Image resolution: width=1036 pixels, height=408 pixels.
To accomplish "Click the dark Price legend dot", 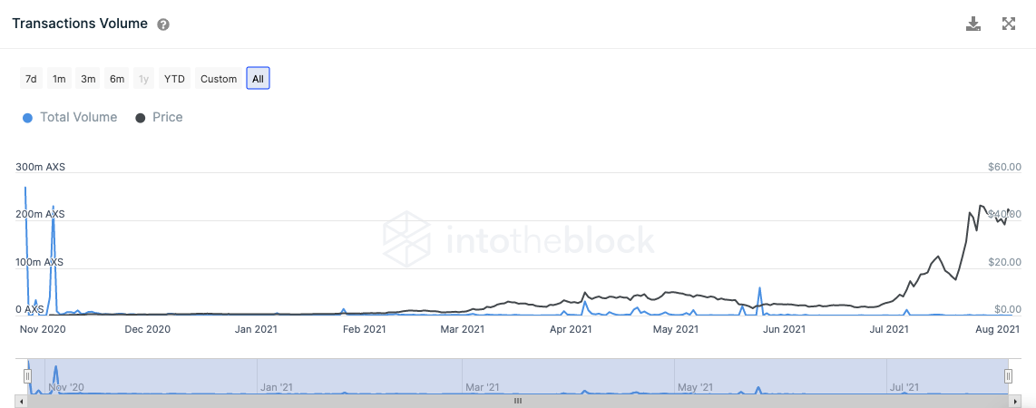I will click(141, 118).
